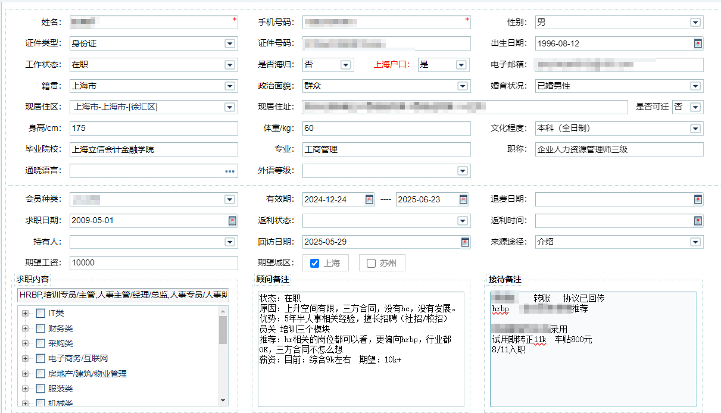Click the 身高/cm input field
The height and width of the screenshot is (413, 721).
tap(154, 129)
